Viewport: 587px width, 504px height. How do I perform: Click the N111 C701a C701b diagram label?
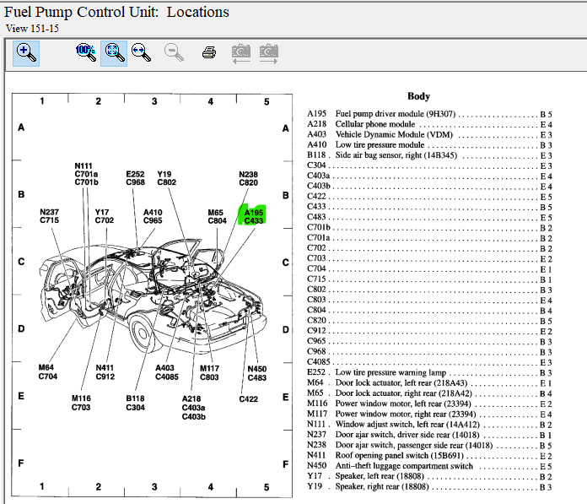click(86, 173)
